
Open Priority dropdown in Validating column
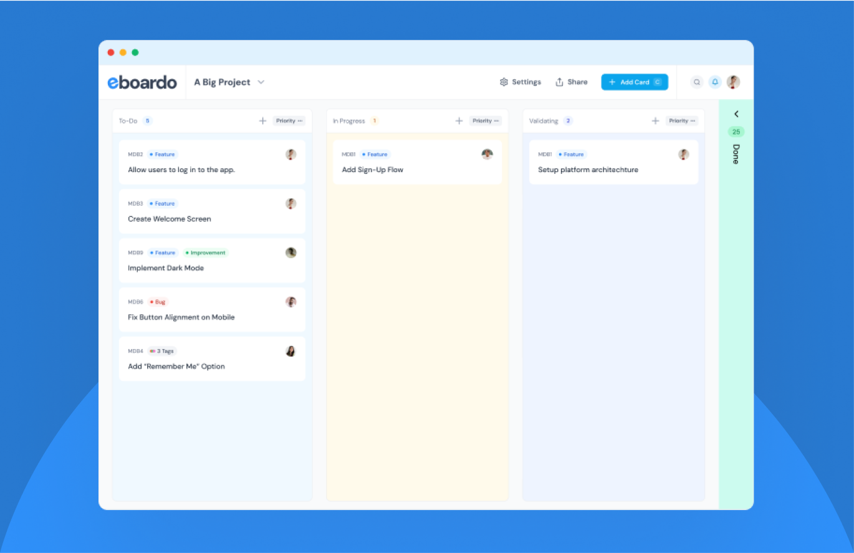(681, 121)
